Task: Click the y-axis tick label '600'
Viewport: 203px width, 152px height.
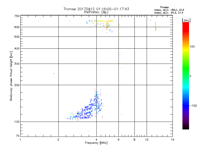Action: tap(17, 27)
